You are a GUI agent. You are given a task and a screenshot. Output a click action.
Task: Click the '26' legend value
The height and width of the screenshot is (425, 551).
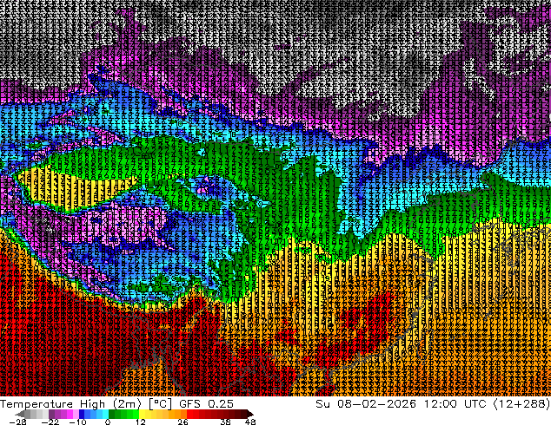pos(183,422)
